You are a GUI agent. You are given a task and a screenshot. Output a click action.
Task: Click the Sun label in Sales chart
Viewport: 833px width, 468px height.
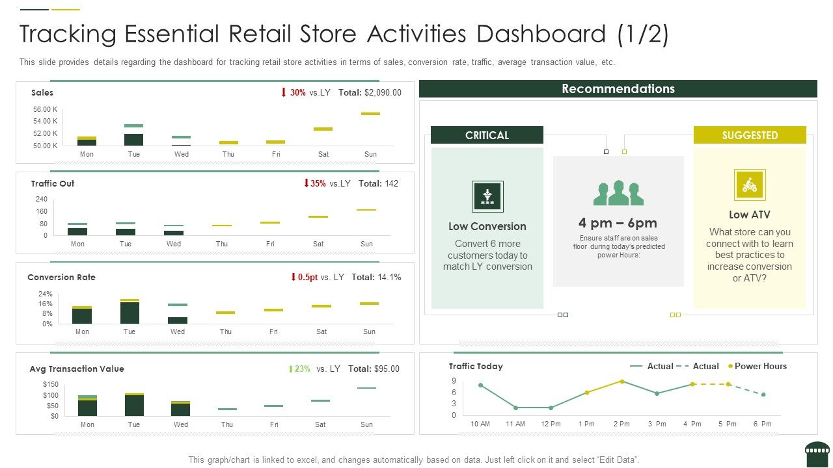pyautogui.click(x=370, y=154)
